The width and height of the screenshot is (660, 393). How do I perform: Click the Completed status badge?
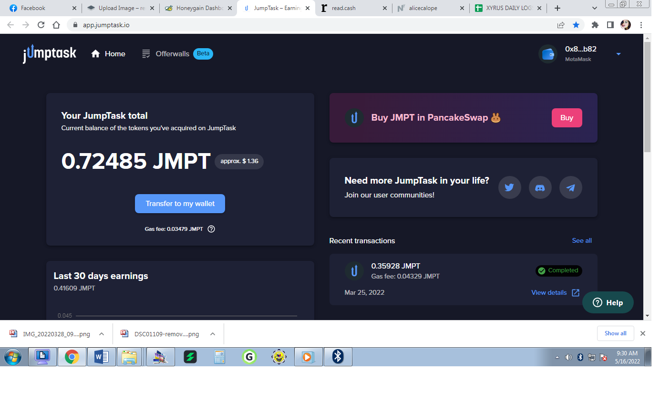coord(558,271)
